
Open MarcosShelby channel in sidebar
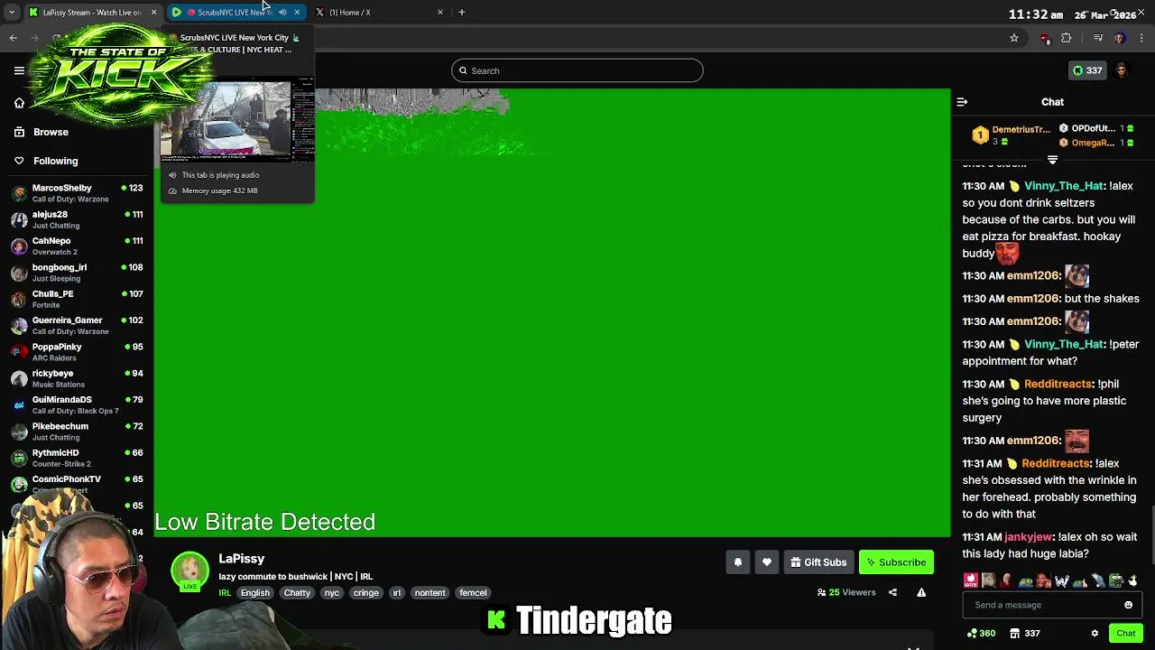tap(77, 193)
